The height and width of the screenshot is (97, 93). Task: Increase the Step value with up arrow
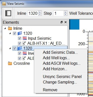66,12
